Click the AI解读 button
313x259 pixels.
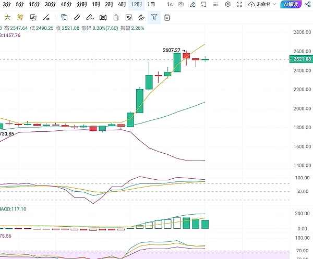tap(291, 4)
